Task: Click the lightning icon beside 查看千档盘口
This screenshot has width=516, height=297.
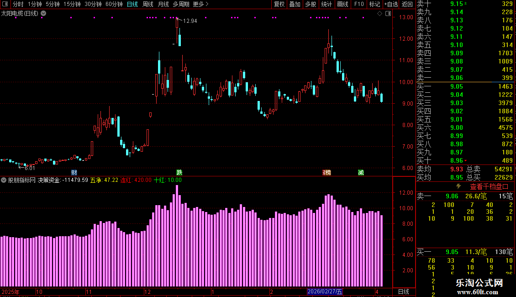Action: [459, 186]
